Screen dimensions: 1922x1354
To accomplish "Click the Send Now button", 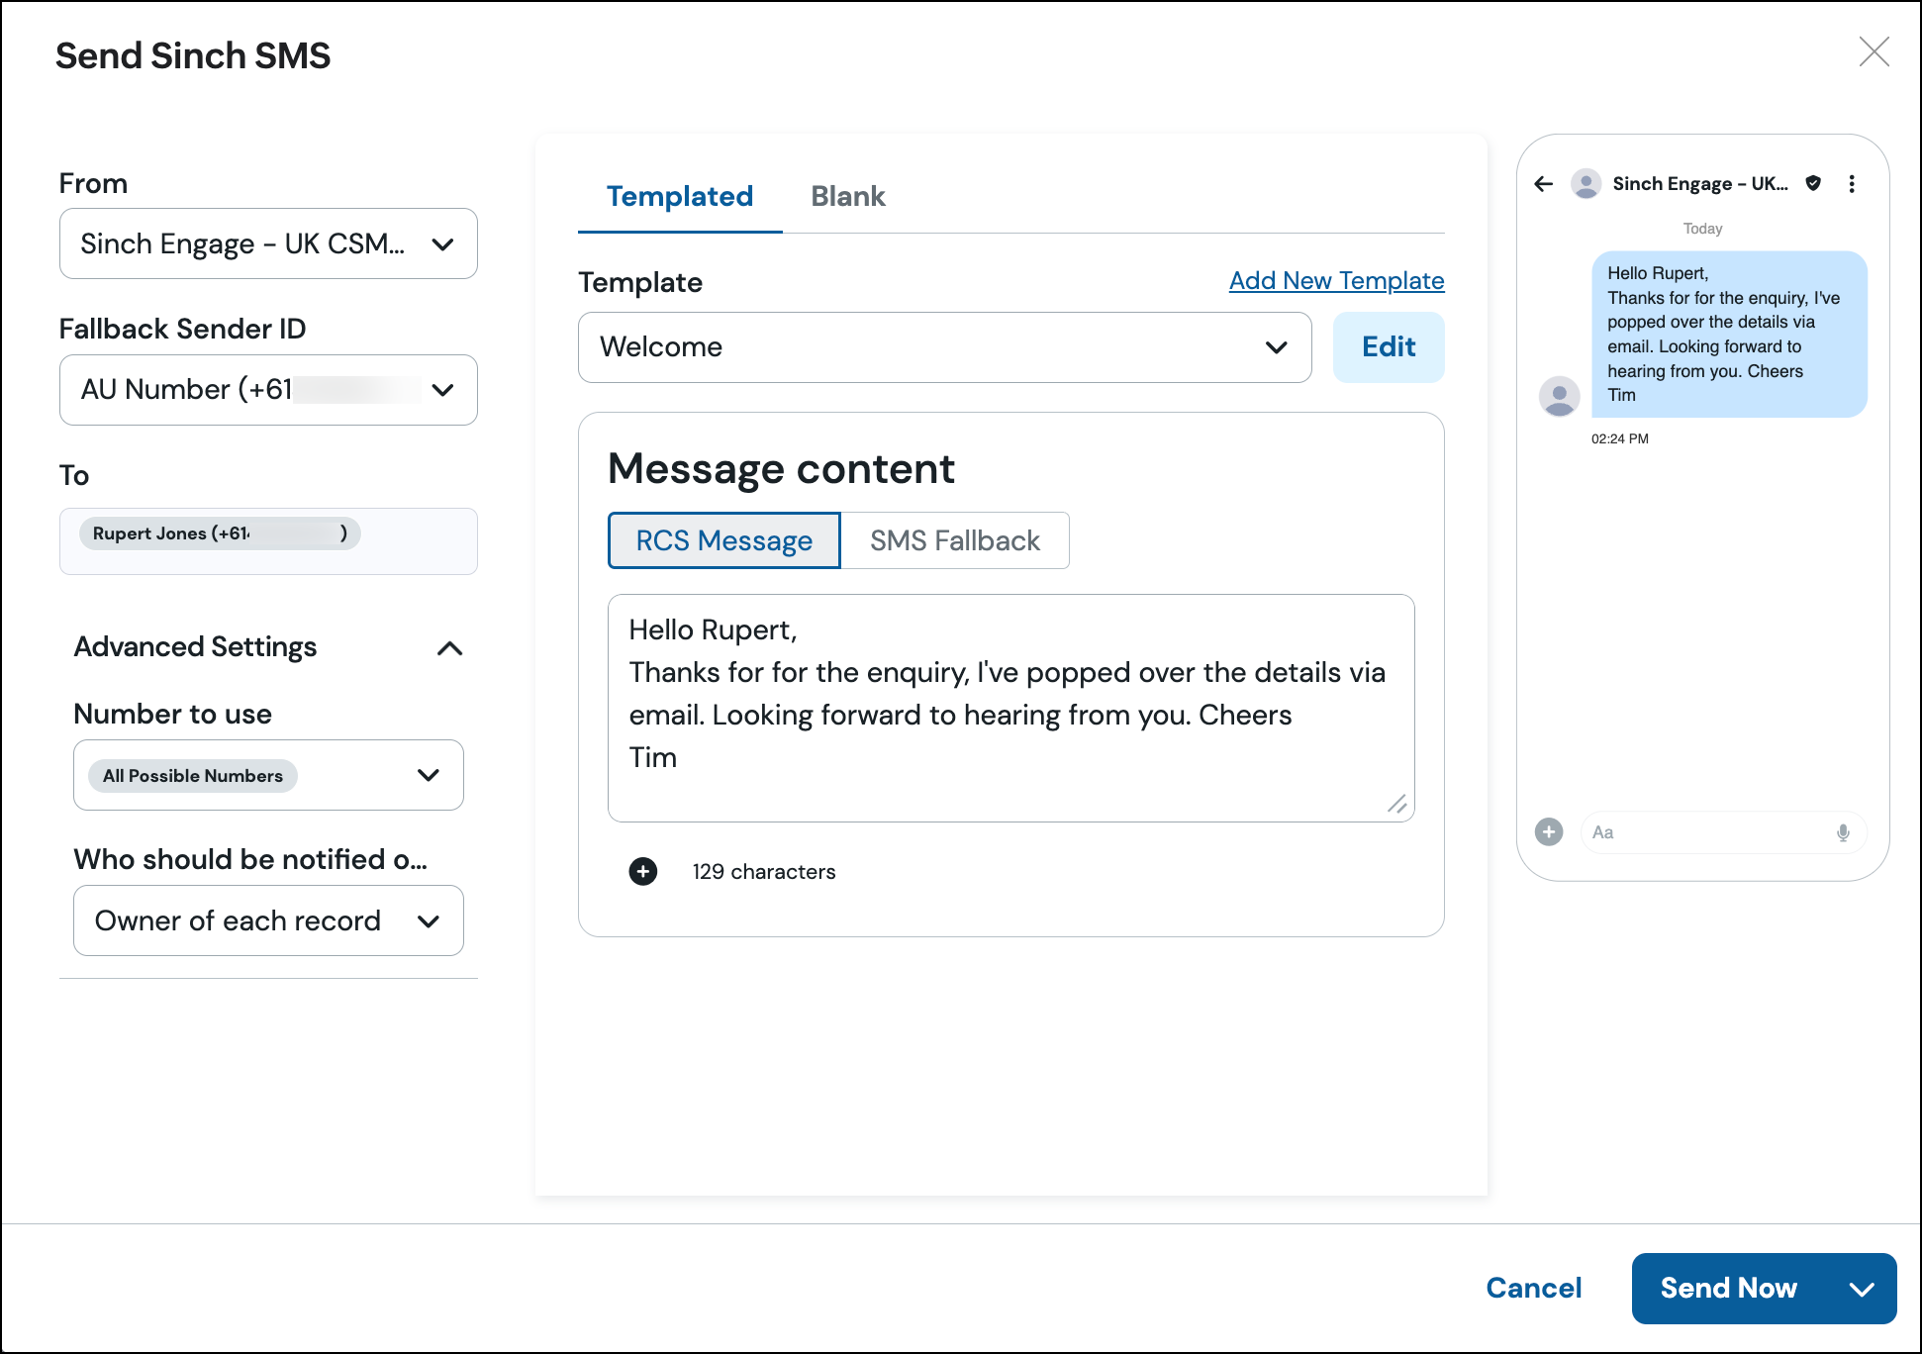I will [1729, 1289].
